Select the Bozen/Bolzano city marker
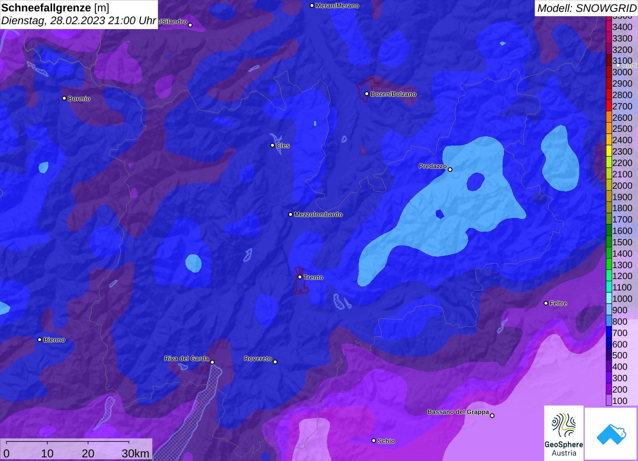This screenshot has height=461, width=638. (x=367, y=94)
